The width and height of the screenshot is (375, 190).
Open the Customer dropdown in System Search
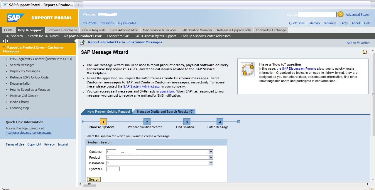[210, 152]
